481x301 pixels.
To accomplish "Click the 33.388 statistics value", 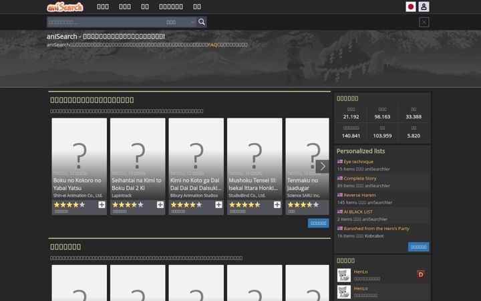I will tap(414, 116).
